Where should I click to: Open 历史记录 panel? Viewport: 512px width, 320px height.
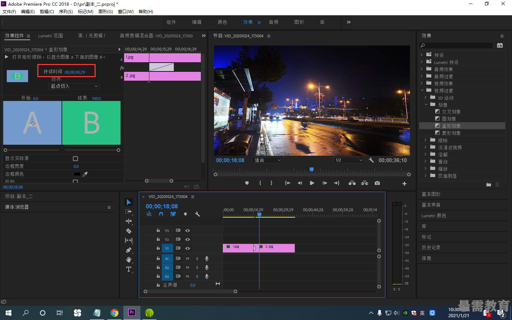click(x=431, y=247)
